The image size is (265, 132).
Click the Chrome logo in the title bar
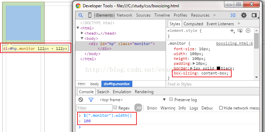point(78,6)
